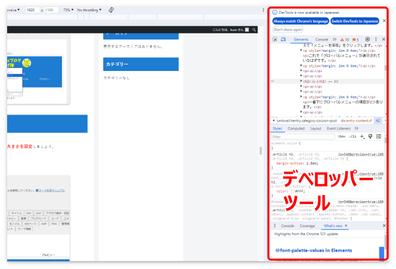Edit the margin-bottom 1.8em value

312,163
